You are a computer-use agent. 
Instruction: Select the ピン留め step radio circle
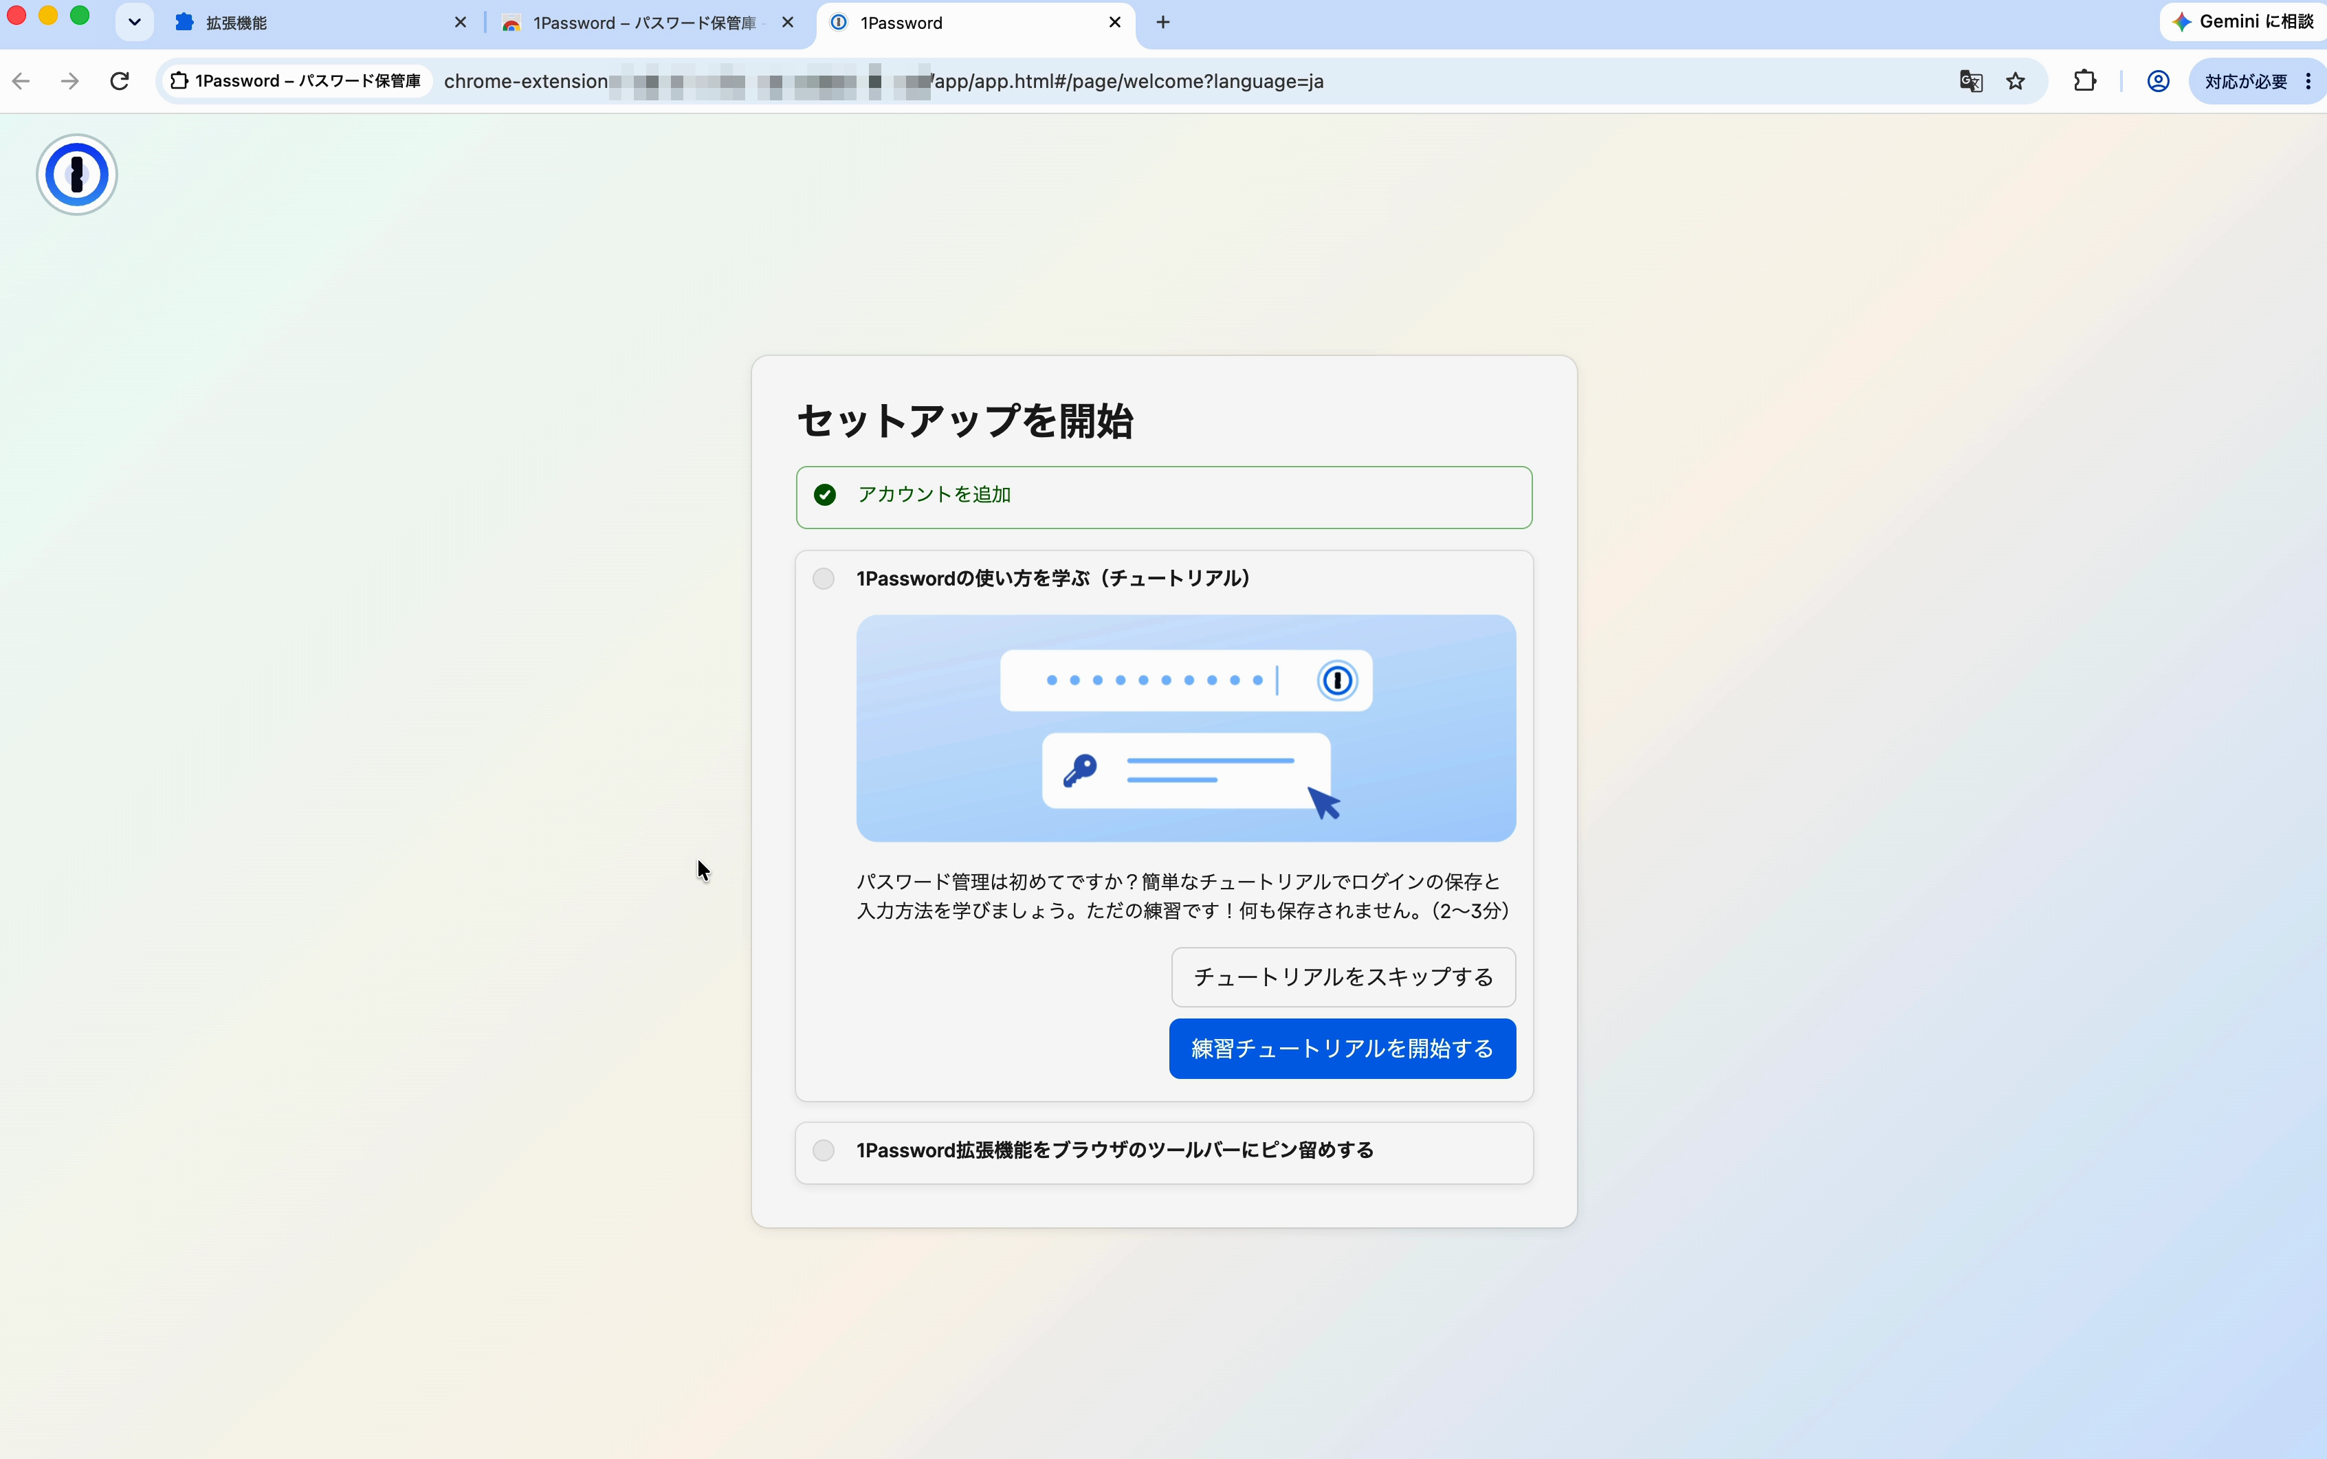[824, 1150]
